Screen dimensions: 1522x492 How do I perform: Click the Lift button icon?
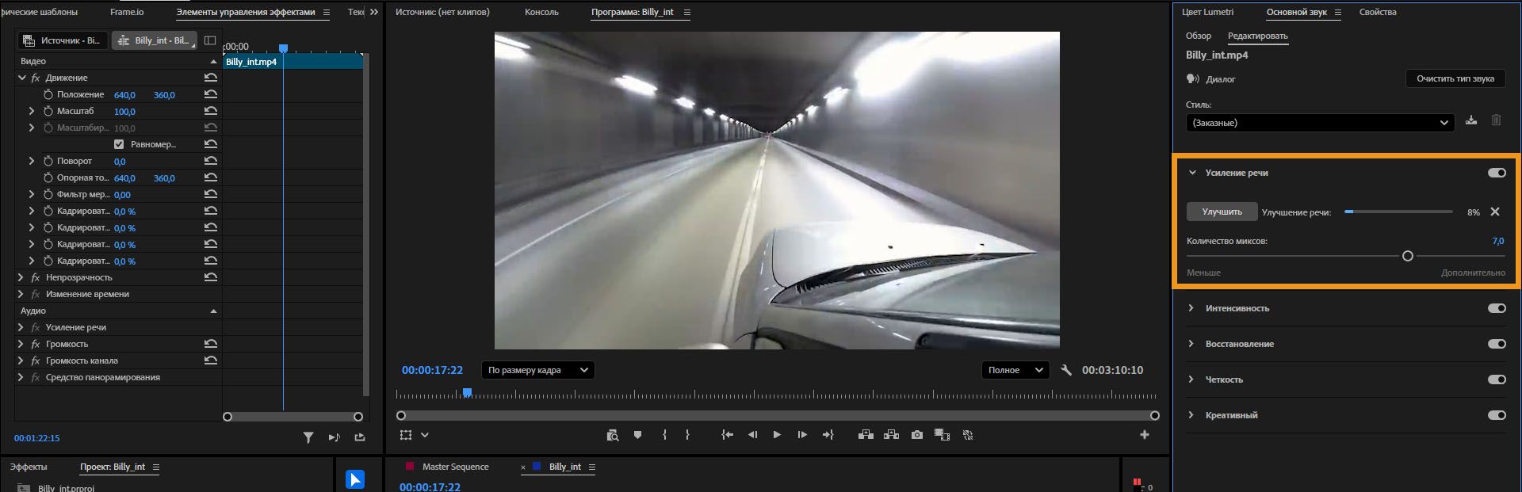(866, 435)
